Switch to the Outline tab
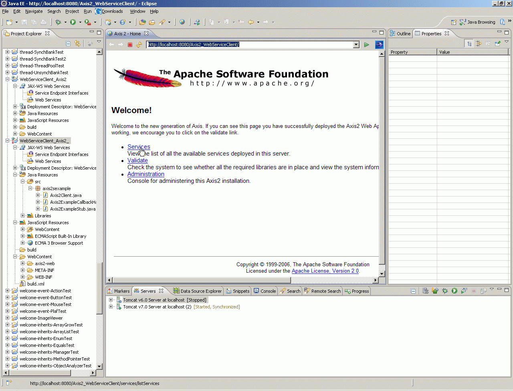Image resolution: width=513 pixels, height=391 pixels. [x=400, y=34]
